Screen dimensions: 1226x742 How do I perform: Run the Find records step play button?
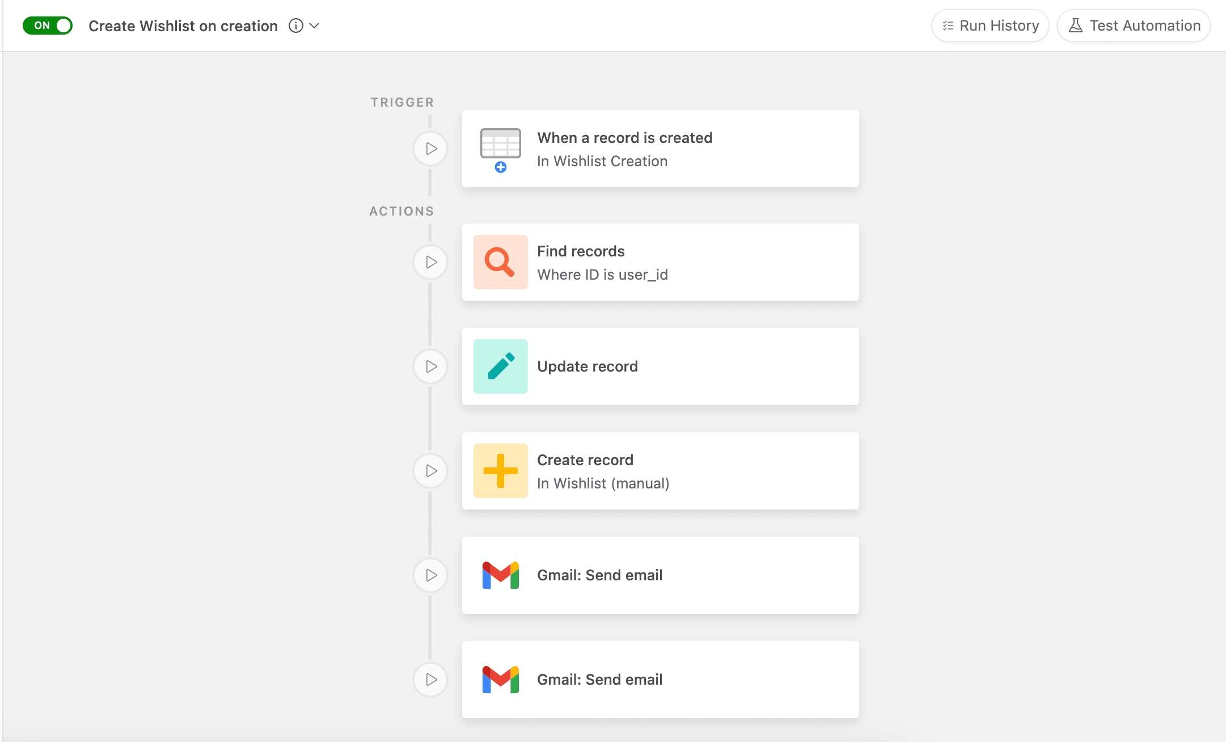coord(431,262)
